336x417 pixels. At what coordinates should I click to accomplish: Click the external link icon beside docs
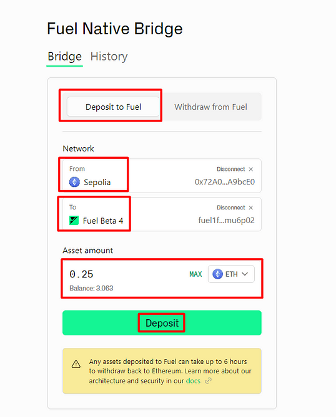click(209, 381)
